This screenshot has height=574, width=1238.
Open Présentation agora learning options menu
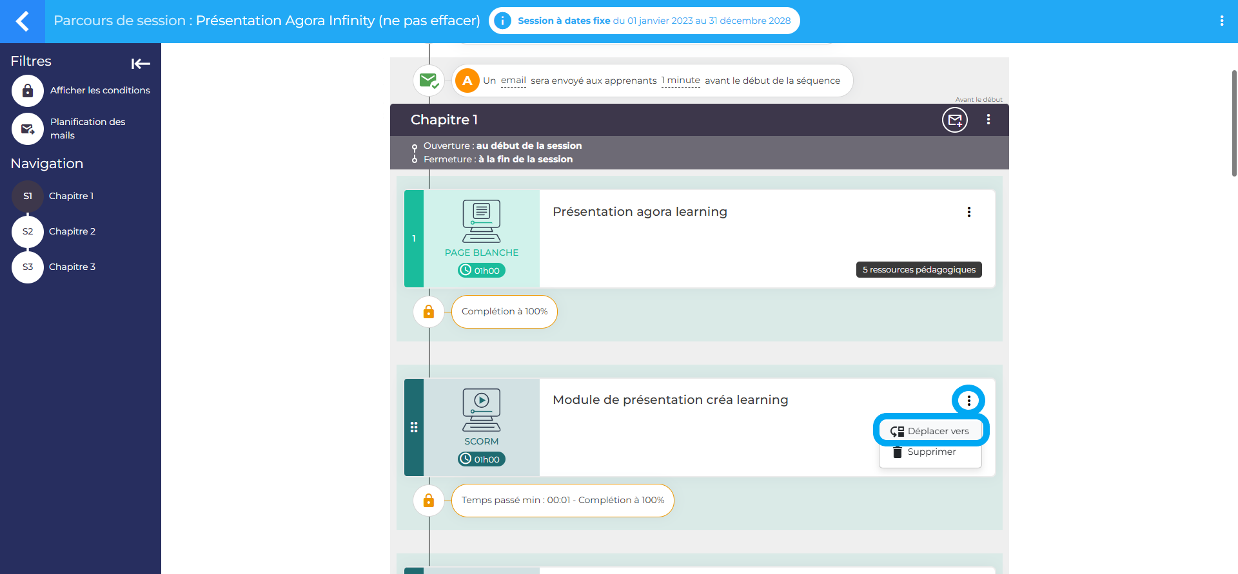tap(968, 212)
